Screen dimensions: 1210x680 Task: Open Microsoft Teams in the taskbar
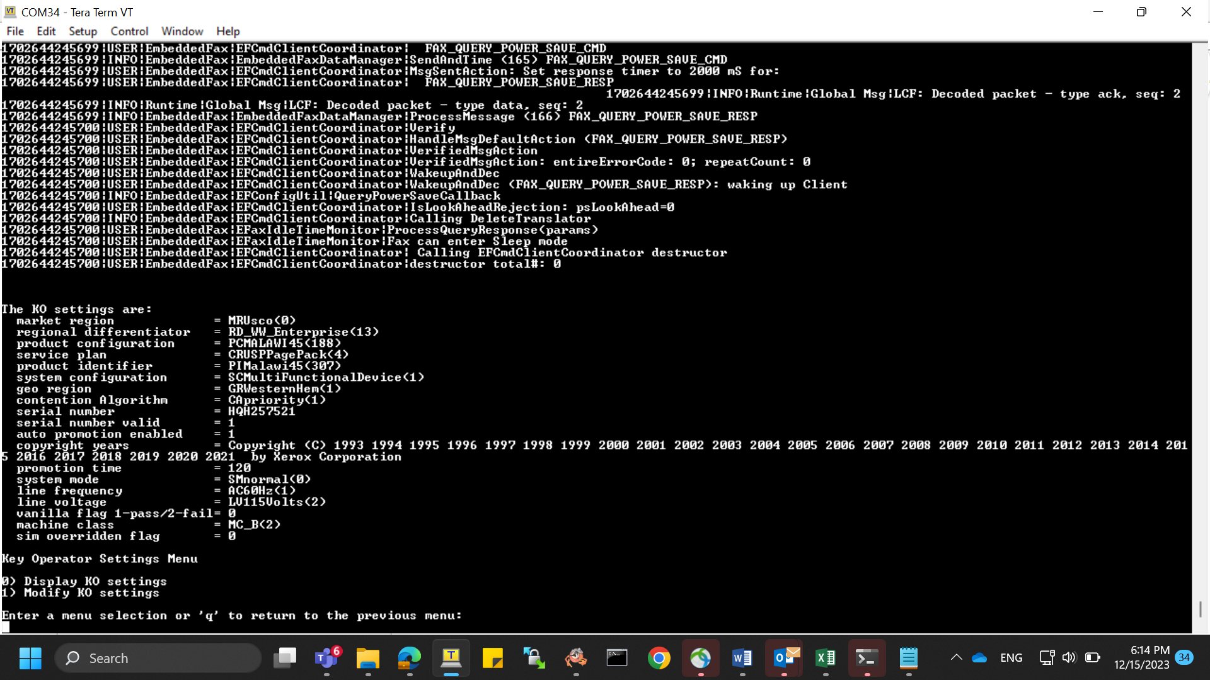(x=326, y=658)
